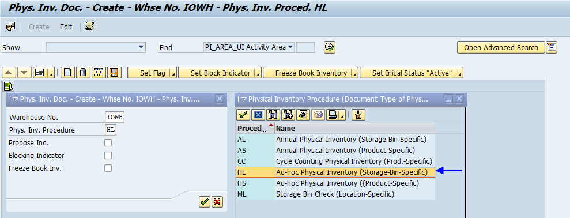Open the Set Flag dropdown arrow
The width and height of the screenshot is (570, 218).
pyautogui.click(x=173, y=73)
